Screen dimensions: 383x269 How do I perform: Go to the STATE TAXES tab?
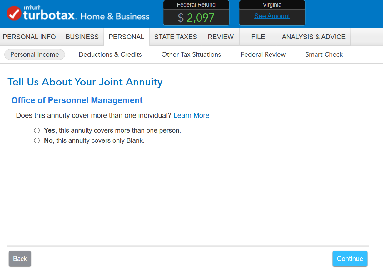(176, 37)
